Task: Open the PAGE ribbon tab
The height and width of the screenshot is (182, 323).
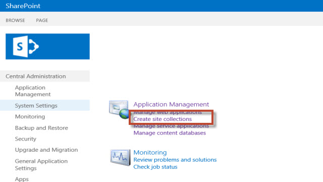Action: [42, 20]
